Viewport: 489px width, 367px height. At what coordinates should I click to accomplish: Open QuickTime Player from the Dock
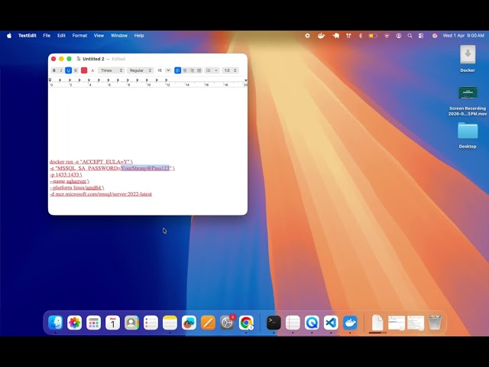tap(312, 323)
